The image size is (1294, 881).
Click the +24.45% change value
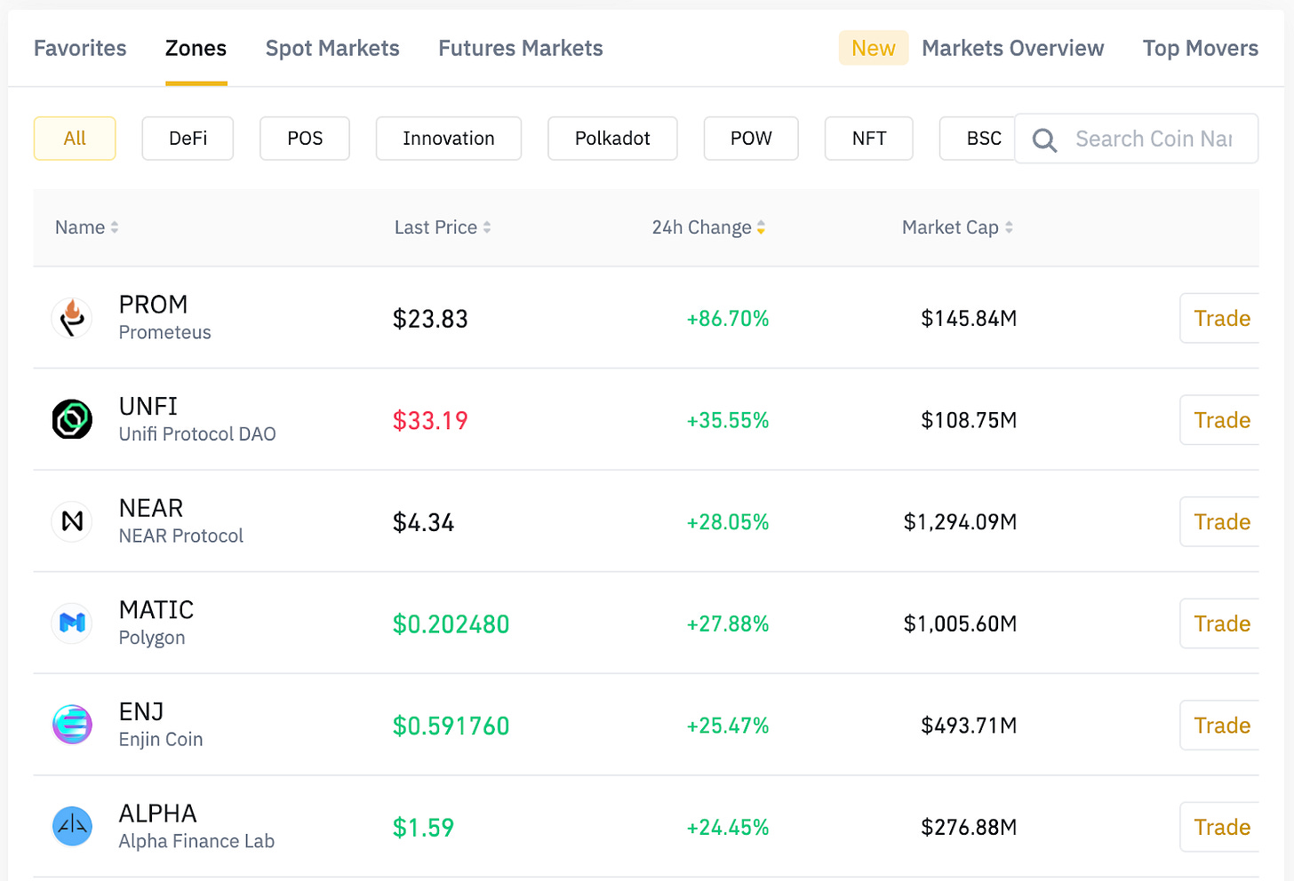[x=728, y=828]
